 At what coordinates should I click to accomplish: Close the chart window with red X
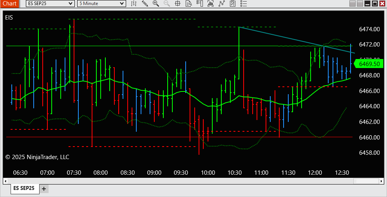[382, 4]
